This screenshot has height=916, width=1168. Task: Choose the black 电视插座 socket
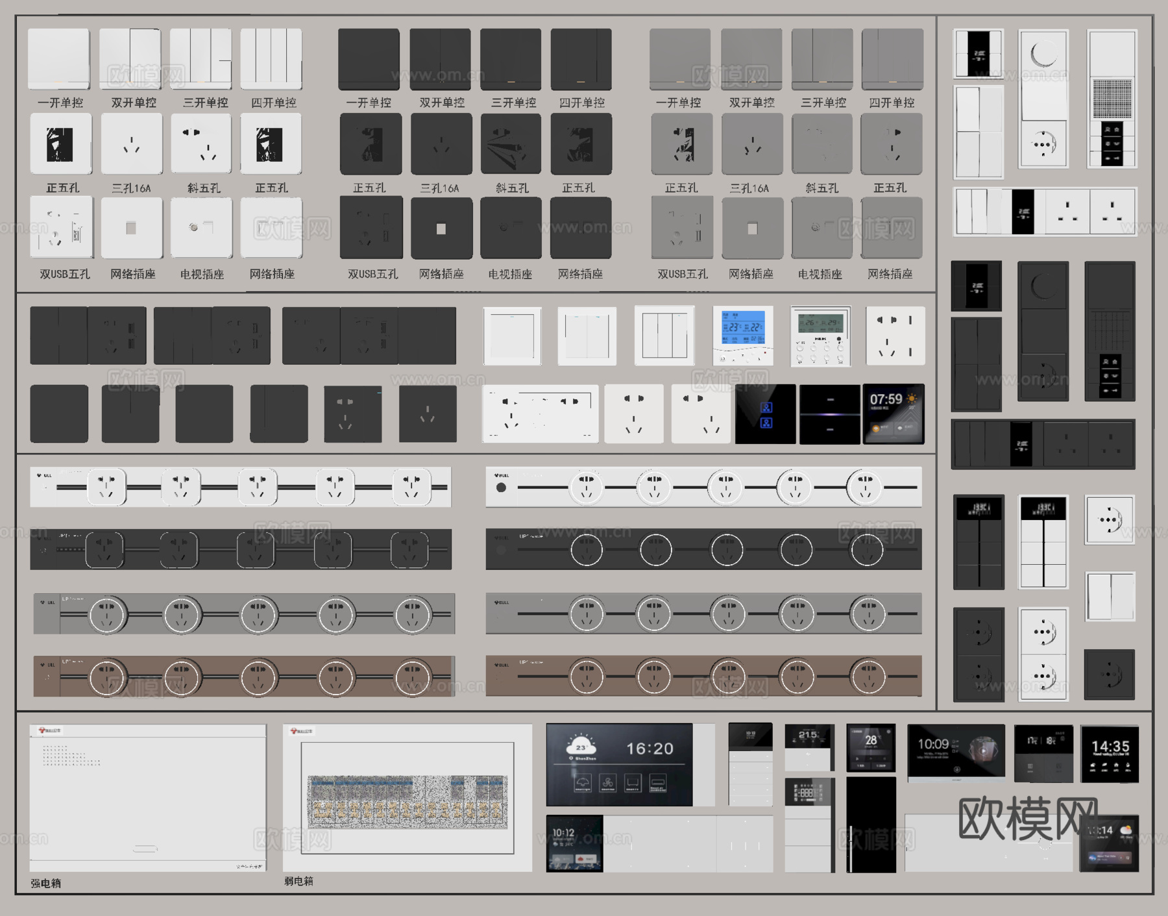511,228
